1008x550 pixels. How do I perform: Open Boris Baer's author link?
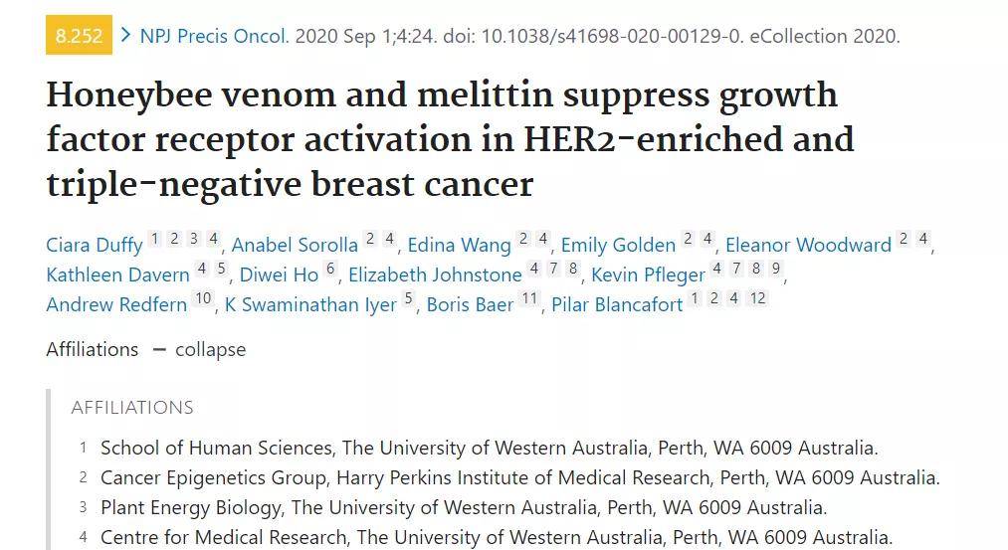click(x=470, y=304)
